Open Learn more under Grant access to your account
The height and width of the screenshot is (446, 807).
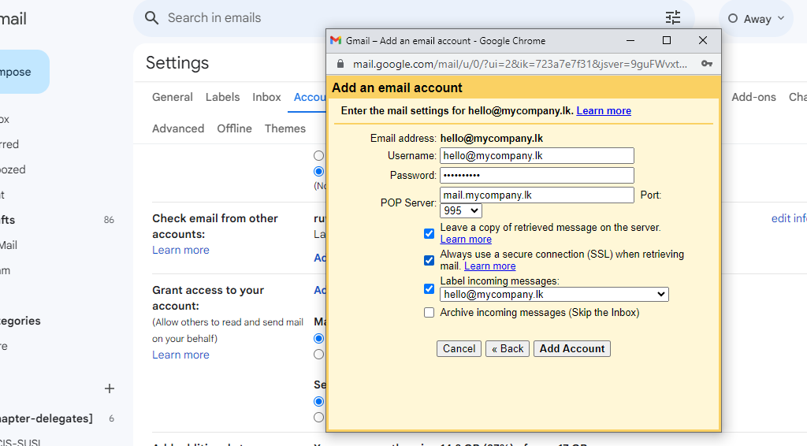click(180, 355)
